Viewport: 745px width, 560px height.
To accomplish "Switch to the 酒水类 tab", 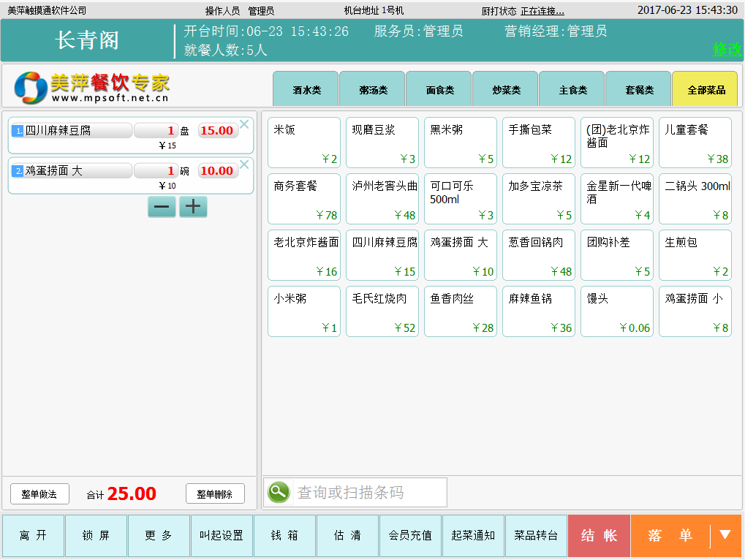I will click(x=306, y=90).
